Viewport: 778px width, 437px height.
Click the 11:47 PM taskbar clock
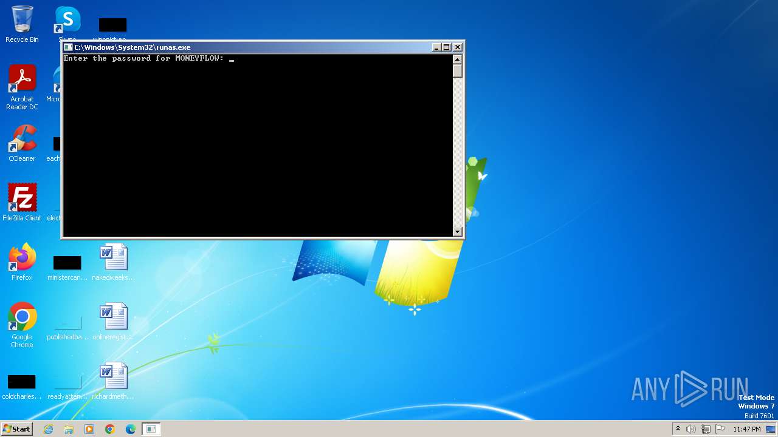click(746, 429)
